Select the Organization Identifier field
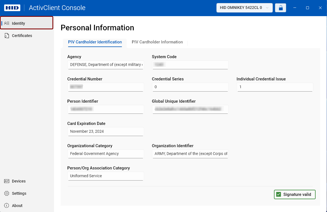The width and height of the screenshot is (327, 212). pyautogui.click(x=190, y=154)
